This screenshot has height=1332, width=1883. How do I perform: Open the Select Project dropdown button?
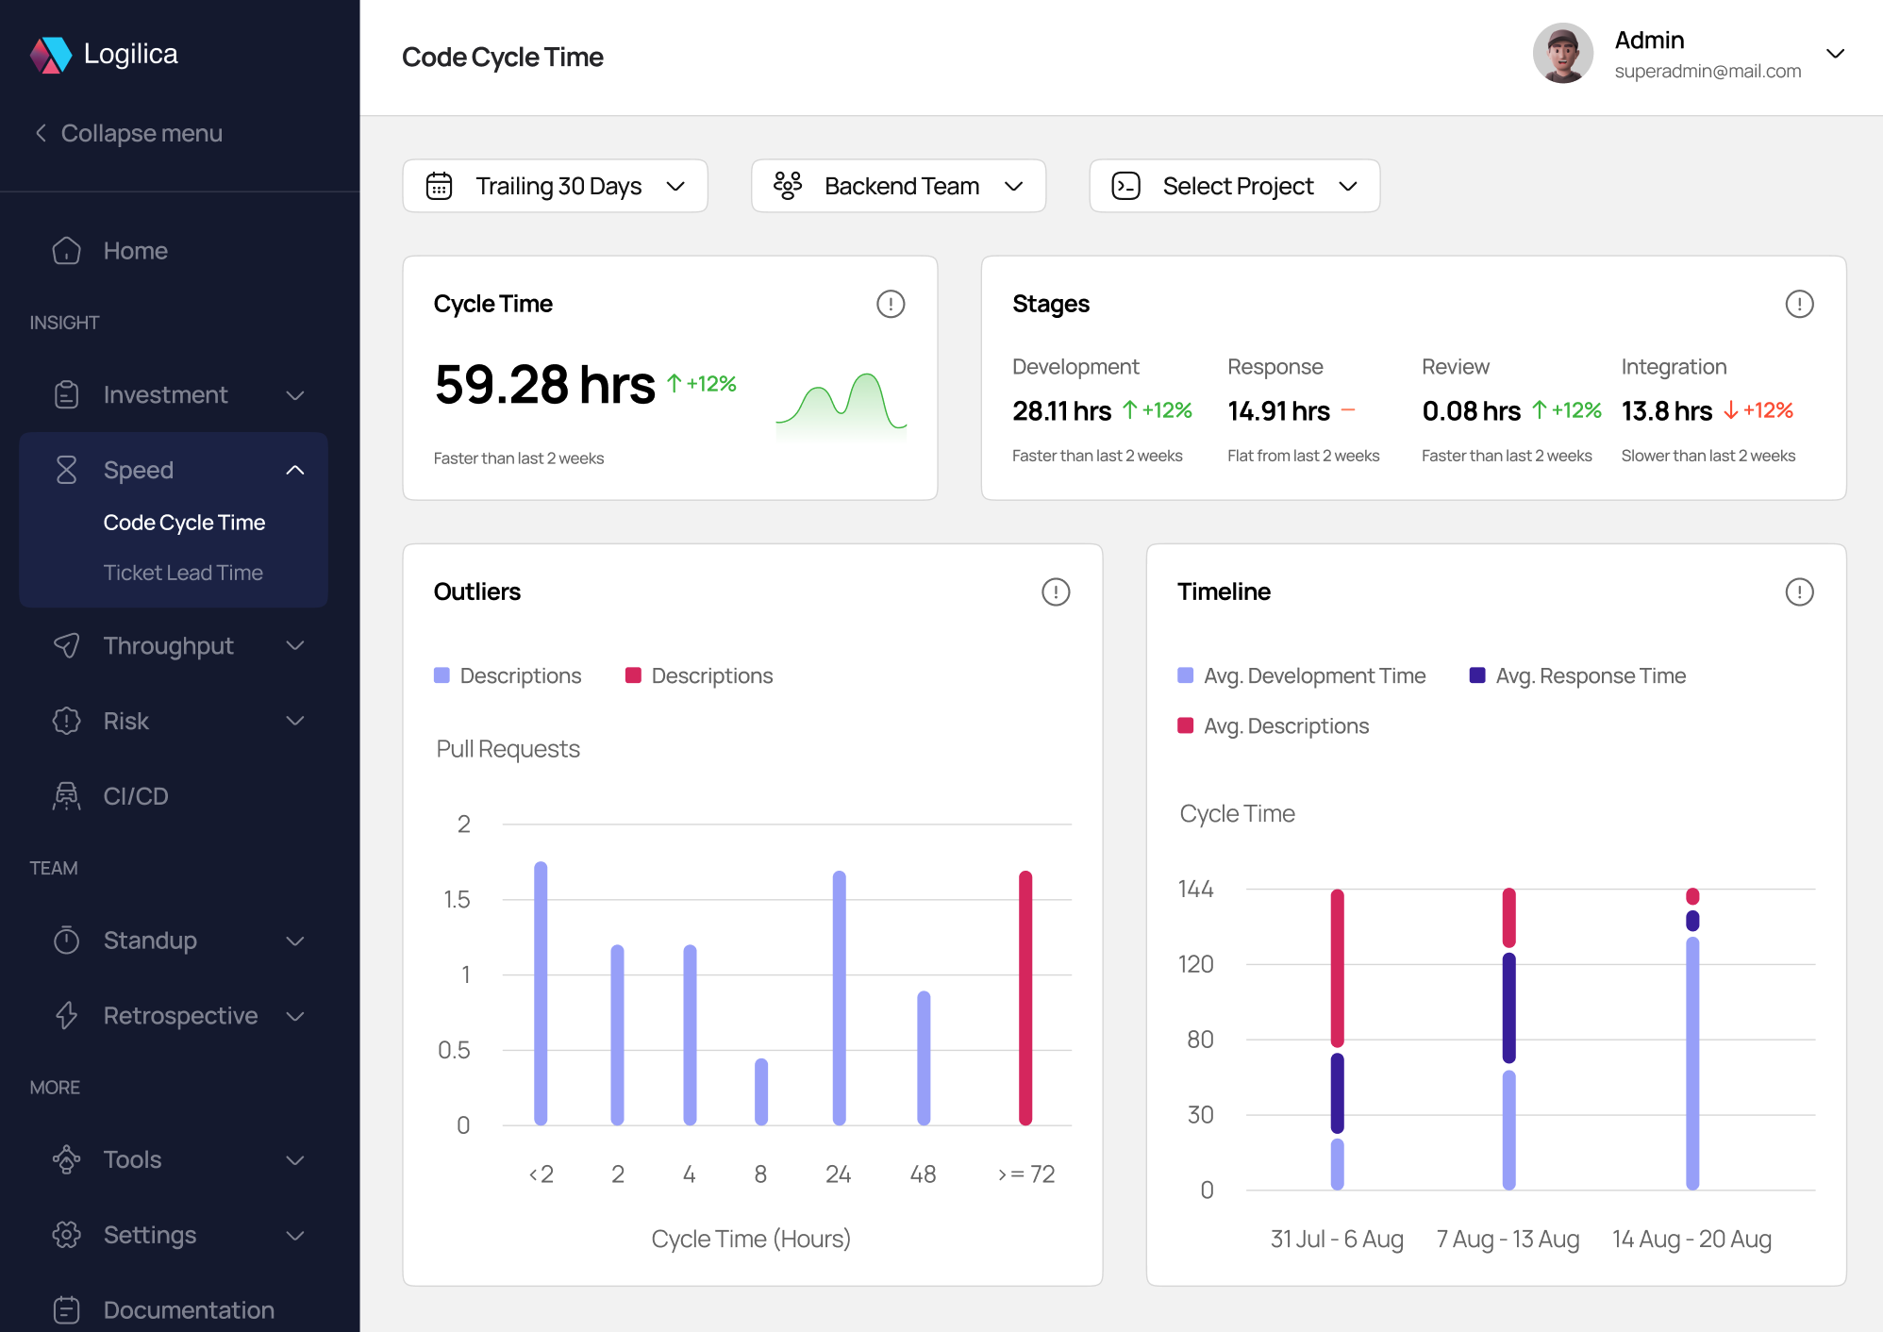click(1234, 186)
